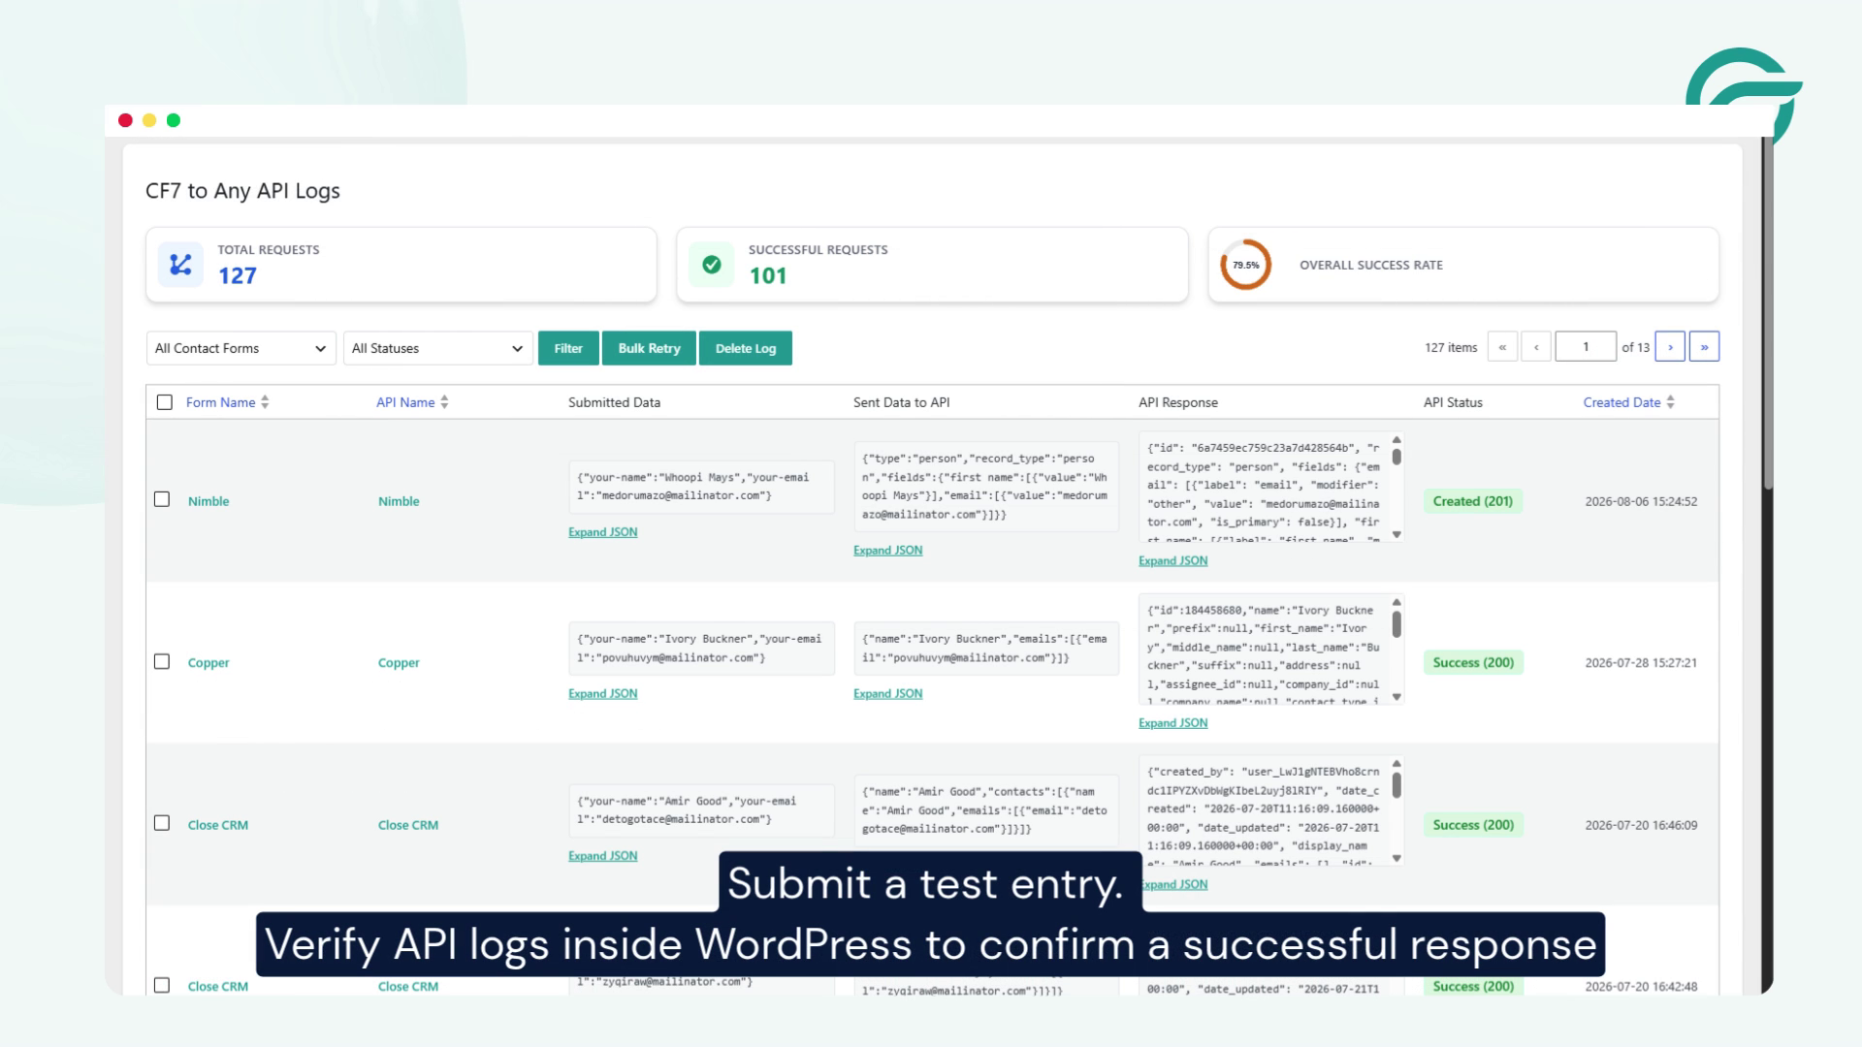Click the Nimble API name cell

pyautogui.click(x=399, y=501)
